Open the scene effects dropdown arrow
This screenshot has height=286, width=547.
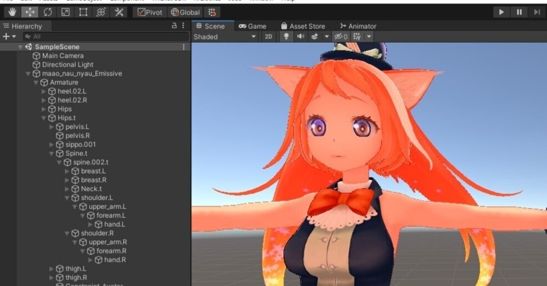327,37
